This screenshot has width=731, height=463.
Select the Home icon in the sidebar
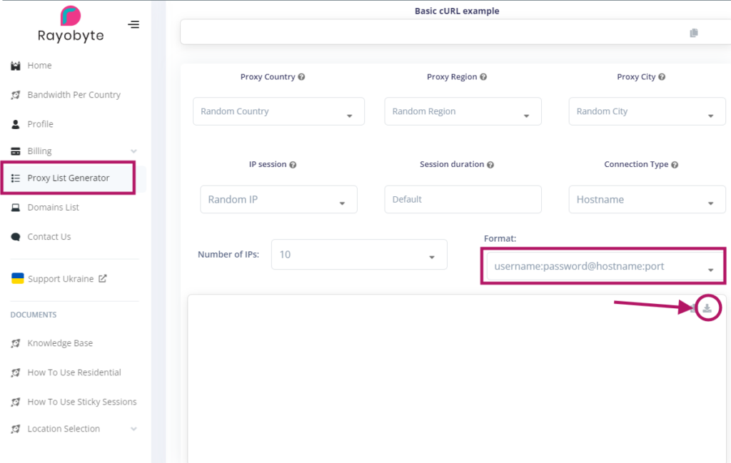15,65
